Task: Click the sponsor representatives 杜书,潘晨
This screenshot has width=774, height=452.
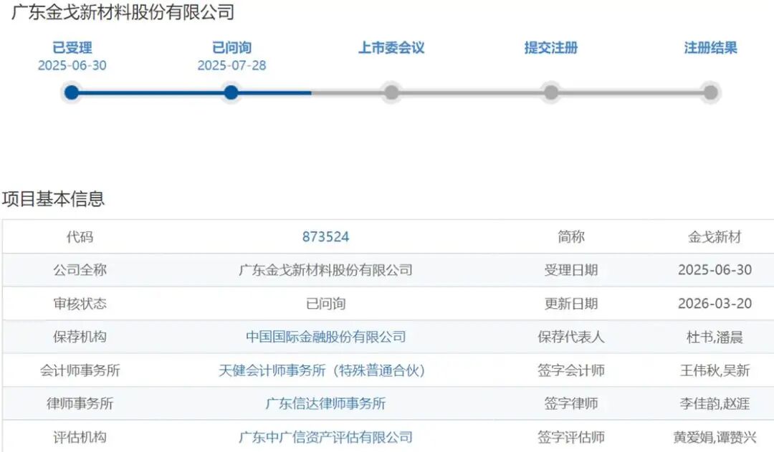Action: point(715,337)
